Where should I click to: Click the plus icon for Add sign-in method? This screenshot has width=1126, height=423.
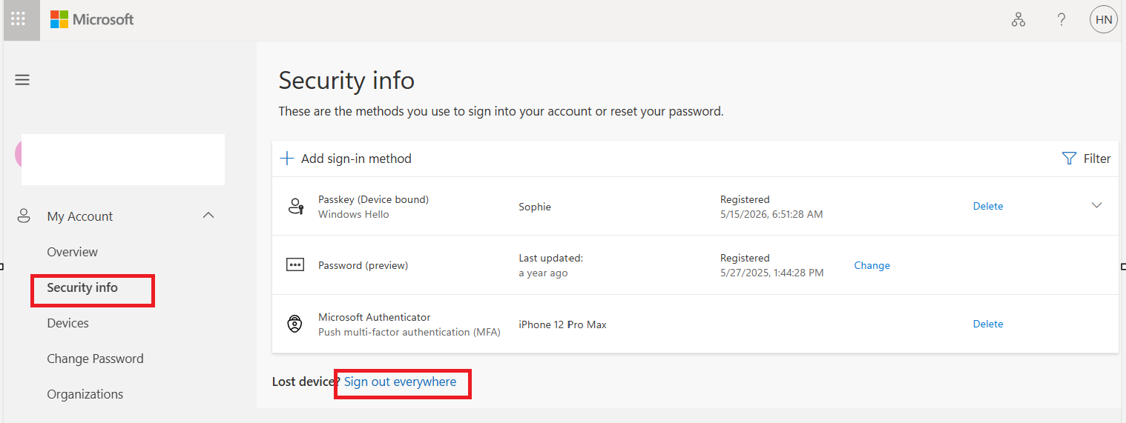click(287, 159)
